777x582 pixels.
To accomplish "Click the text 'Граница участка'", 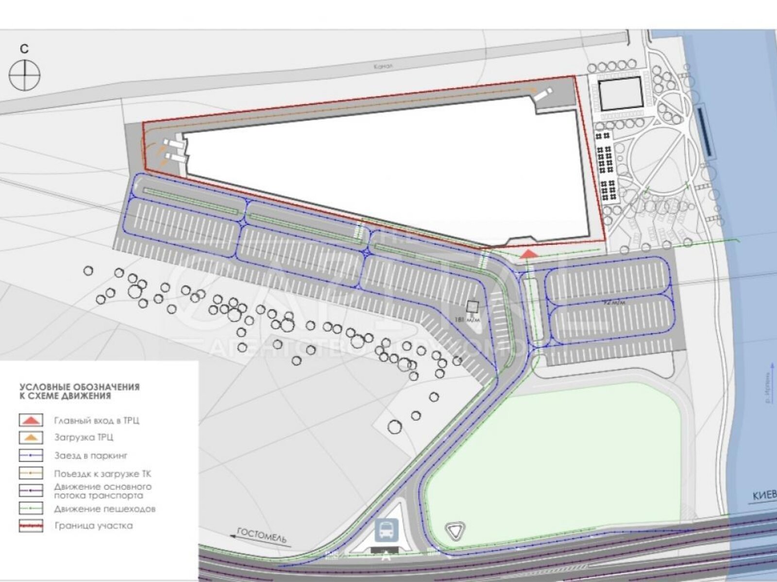I will click(x=93, y=525).
